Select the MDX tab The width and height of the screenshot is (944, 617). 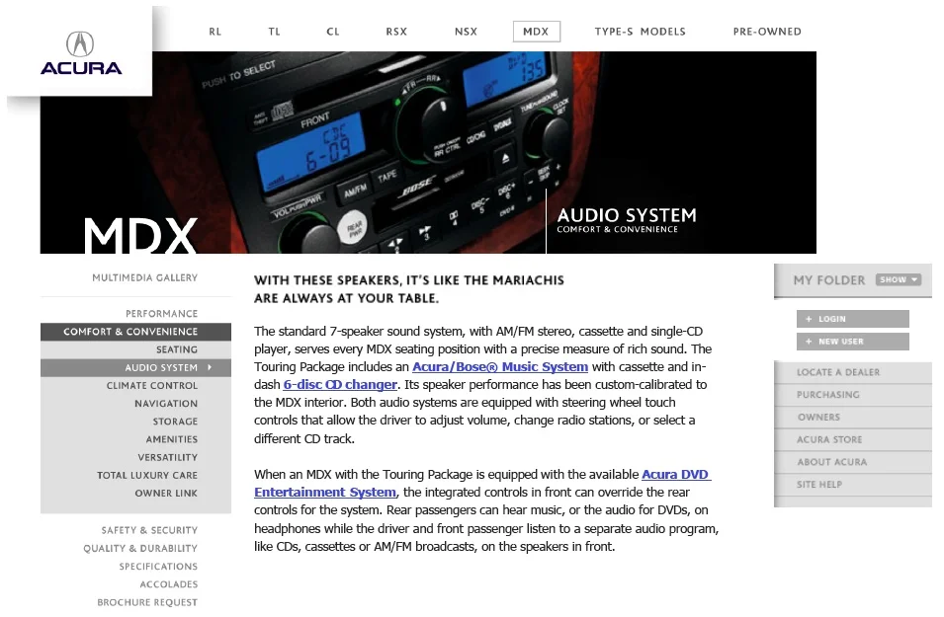point(537,32)
